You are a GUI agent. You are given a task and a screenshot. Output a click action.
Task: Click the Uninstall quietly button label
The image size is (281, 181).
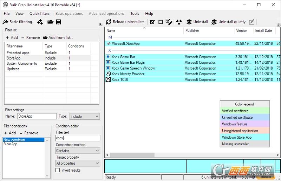pyautogui.click(x=232, y=22)
